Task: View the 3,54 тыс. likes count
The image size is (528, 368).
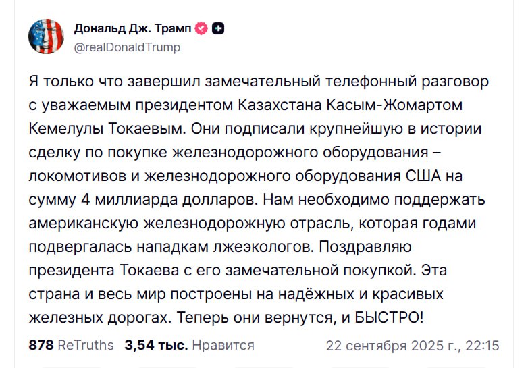Action: point(156,345)
